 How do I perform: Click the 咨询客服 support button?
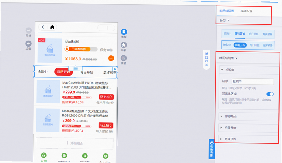[x=212, y=149]
